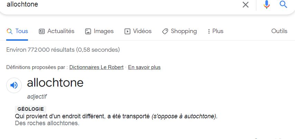Go to the Vidéos tab
Viewport: 295px width, 139px height.
[x=142, y=31]
